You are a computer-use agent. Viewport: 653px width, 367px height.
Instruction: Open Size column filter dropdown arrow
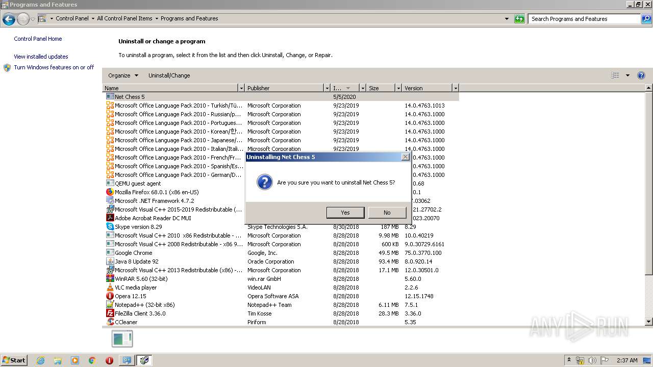pos(398,88)
